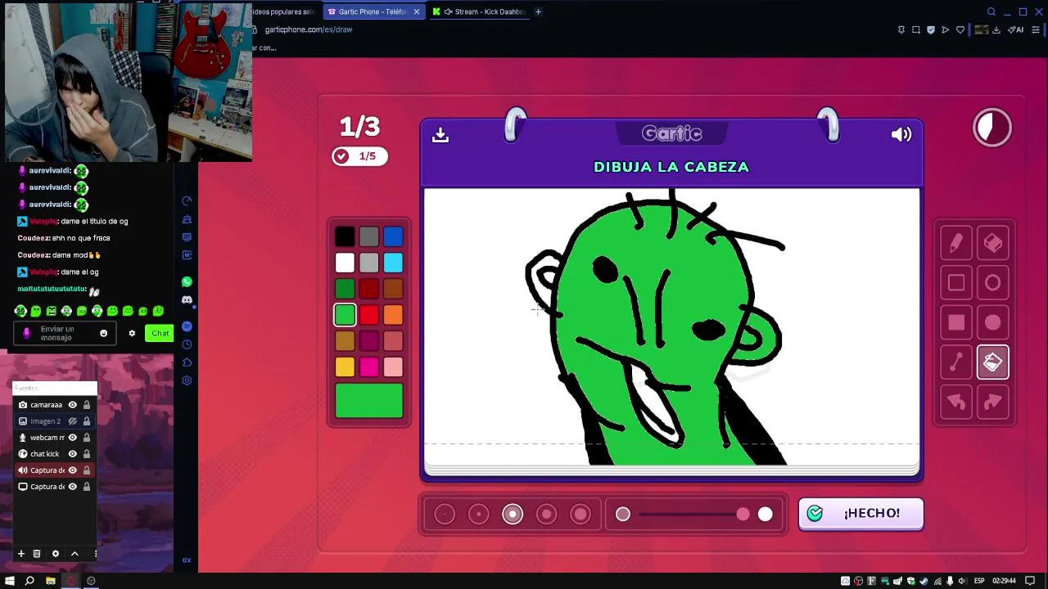The height and width of the screenshot is (589, 1048).
Task: Switch to the videos populares tab
Action: click(284, 11)
